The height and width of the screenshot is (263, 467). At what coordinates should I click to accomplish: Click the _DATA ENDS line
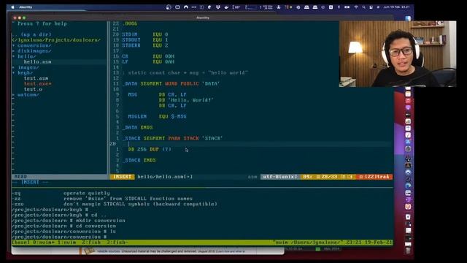(138, 128)
